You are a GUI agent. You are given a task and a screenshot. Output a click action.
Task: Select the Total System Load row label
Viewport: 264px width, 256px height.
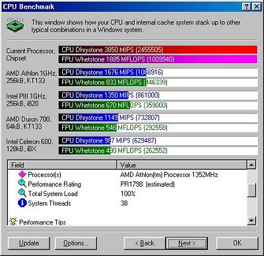pyautogui.click(x=53, y=193)
